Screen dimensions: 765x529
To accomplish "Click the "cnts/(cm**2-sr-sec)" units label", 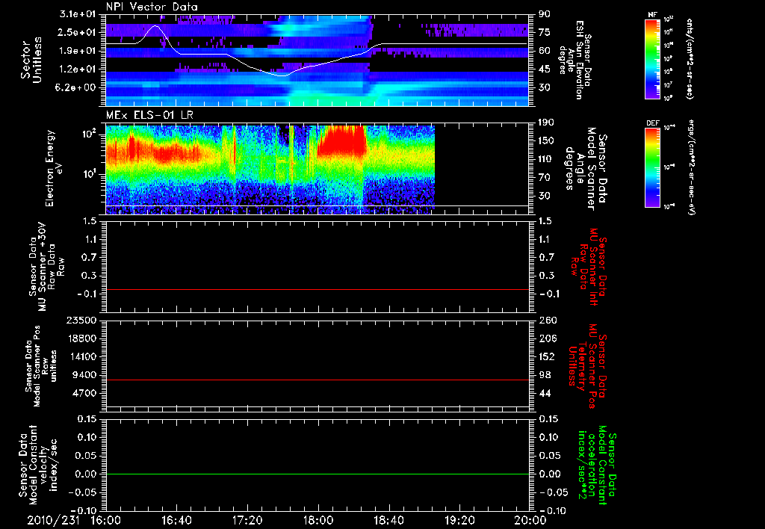I will coord(690,59).
